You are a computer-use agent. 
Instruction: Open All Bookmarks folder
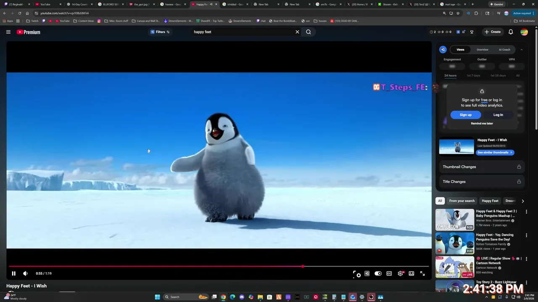pyautogui.click(x=525, y=21)
